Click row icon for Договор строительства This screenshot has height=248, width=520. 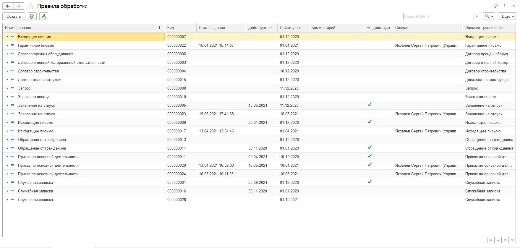coord(13,71)
